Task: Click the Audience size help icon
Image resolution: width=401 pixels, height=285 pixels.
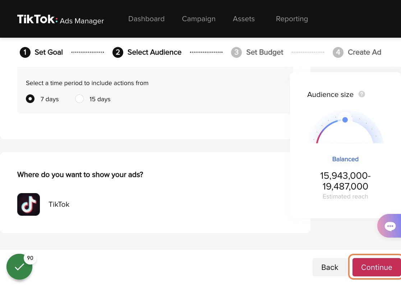Action: point(361,94)
